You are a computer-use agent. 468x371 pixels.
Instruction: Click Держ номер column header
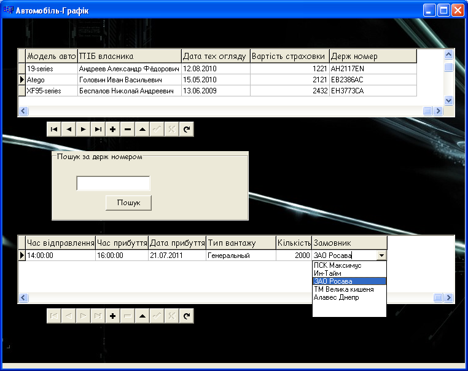click(373, 57)
